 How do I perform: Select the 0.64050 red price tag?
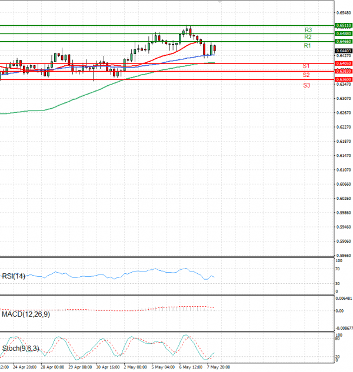click(x=344, y=63)
